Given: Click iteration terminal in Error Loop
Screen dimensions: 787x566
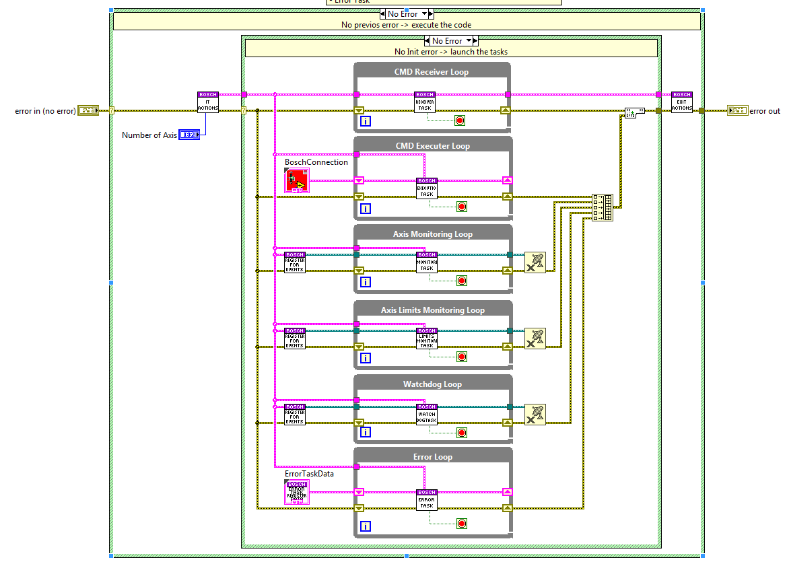Looking at the screenshot, I should tap(366, 526).
